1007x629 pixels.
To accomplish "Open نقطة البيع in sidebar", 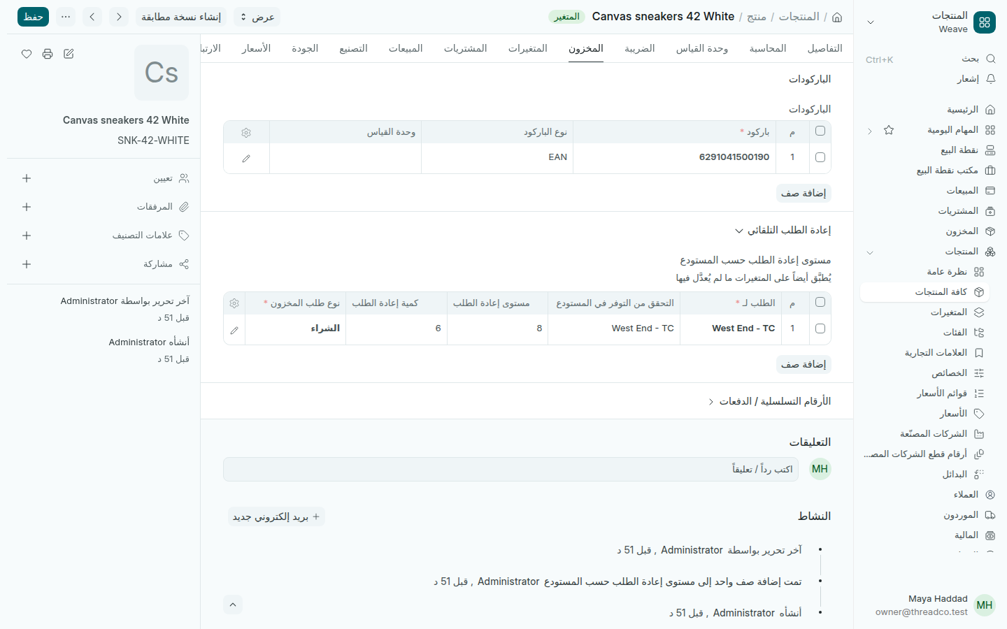I will (929, 150).
